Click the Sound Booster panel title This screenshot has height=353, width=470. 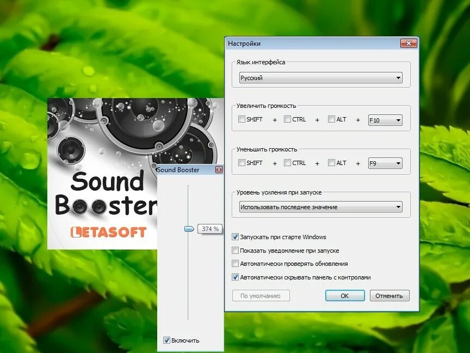[178, 170]
